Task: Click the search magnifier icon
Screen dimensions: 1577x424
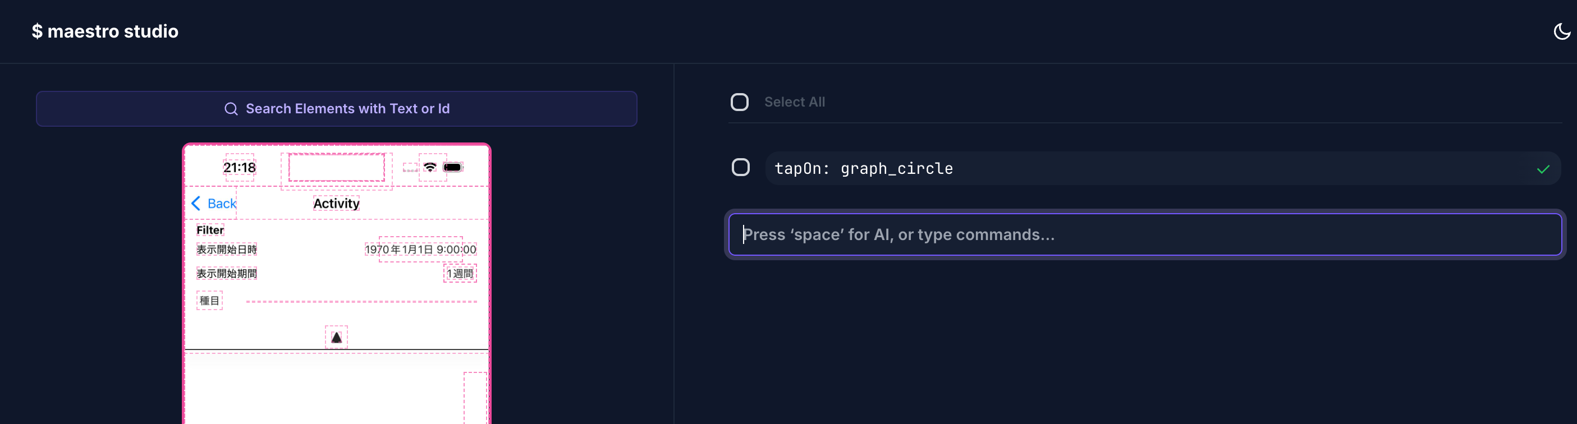Action: (x=231, y=109)
